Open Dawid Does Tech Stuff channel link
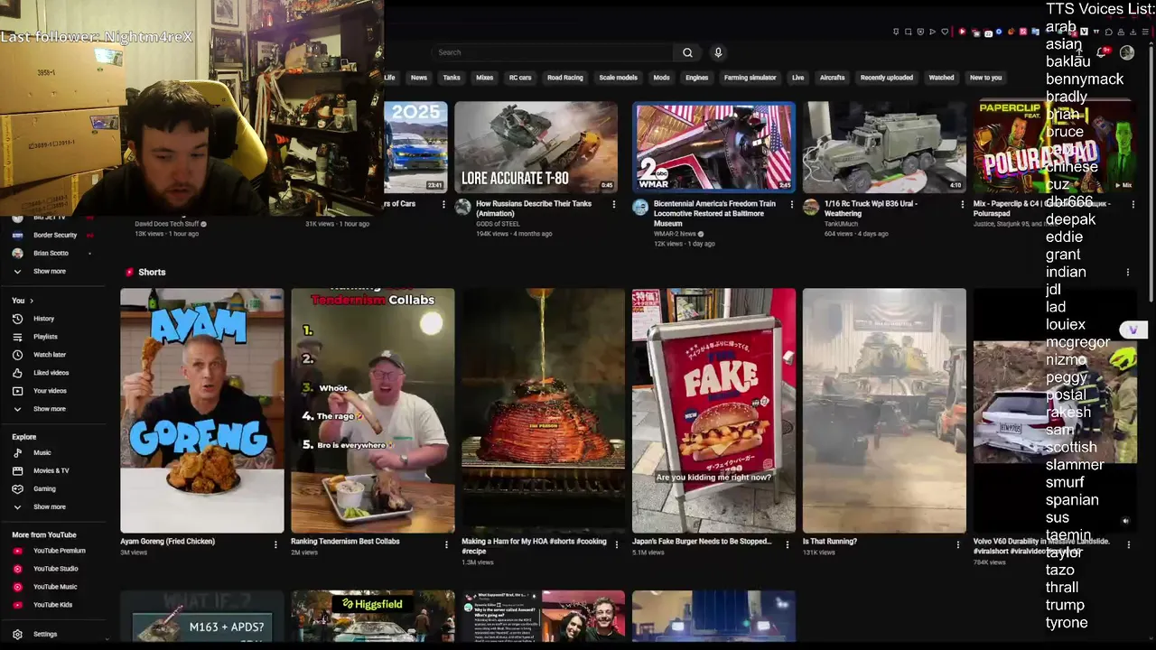 click(x=167, y=224)
